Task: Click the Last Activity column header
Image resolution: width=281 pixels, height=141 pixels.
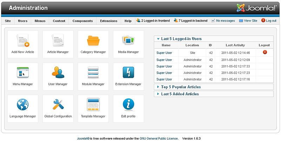Action: [x=235, y=45]
